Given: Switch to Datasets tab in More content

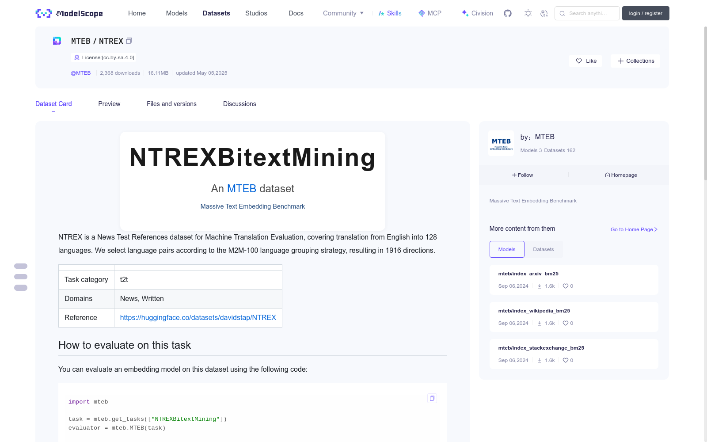Looking at the screenshot, I should (544, 249).
